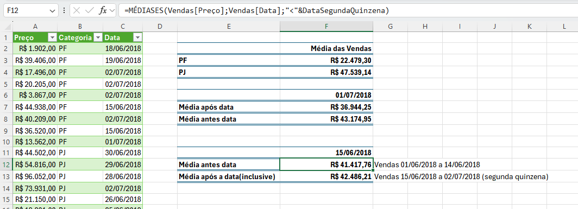Screen dimensions: 578x209
Task: Click cell with R$ 44.938,00
Action: 35,107
